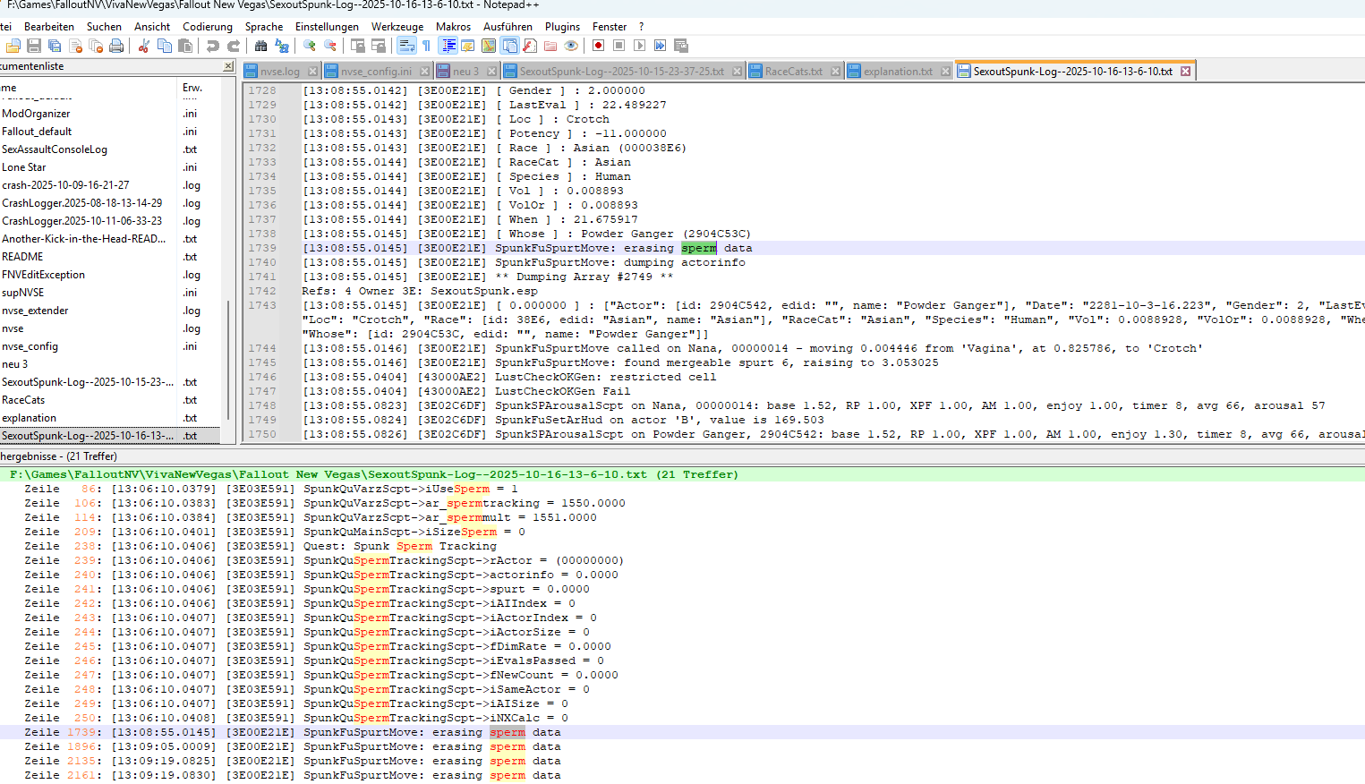Save the current file with floppy icon

(34, 46)
